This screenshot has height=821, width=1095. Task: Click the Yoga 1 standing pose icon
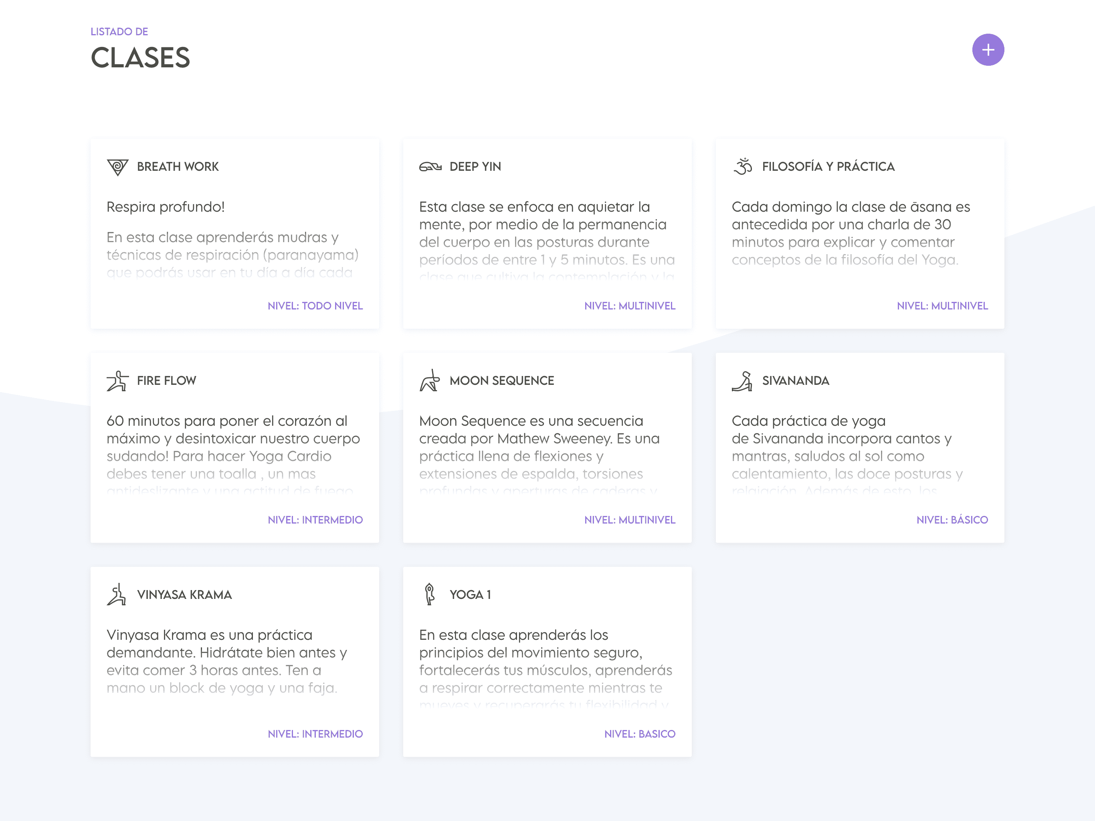pos(430,594)
